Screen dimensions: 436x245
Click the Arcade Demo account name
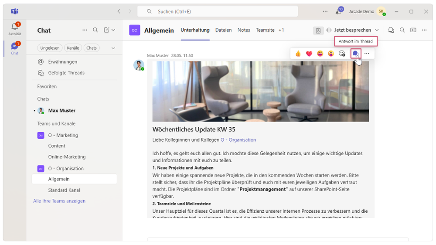(x=361, y=11)
